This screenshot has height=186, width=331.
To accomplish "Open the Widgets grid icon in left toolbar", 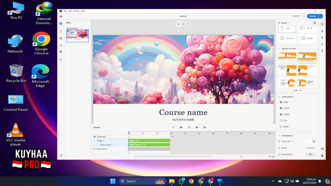I will point(61,52).
